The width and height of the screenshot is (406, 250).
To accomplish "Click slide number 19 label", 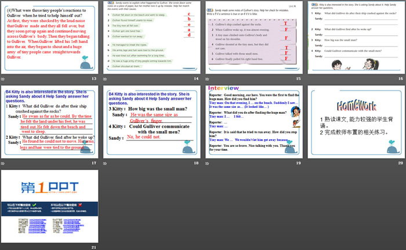I will [x=299, y=163].
